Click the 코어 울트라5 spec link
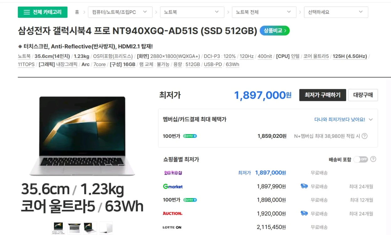The height and width of the screenshot is (235, 391). (x=316, y=56)
